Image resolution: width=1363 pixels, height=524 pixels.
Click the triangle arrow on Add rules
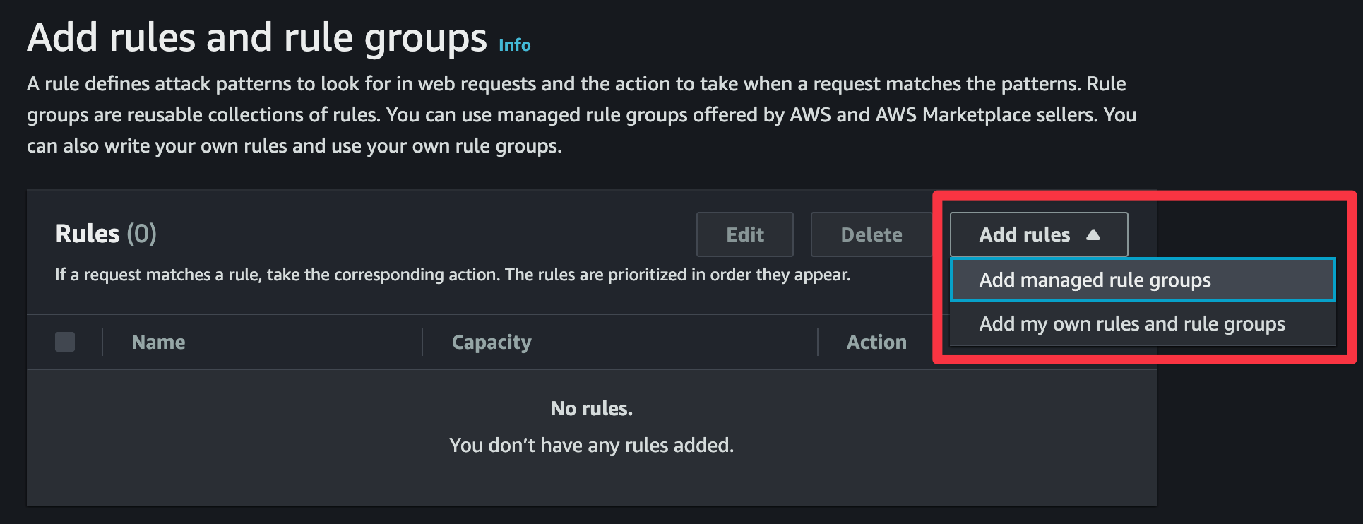1093,234
